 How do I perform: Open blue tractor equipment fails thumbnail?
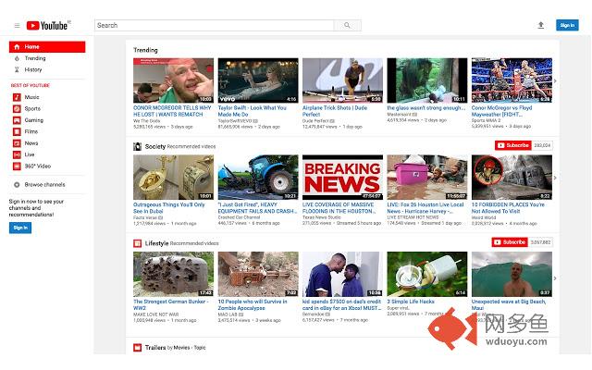point(258,177)
